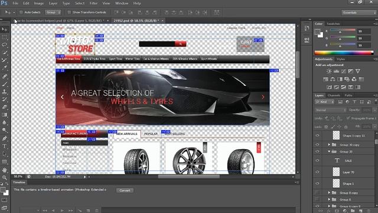
Task: Click the lock all layer icon
Action: (346, 127)
